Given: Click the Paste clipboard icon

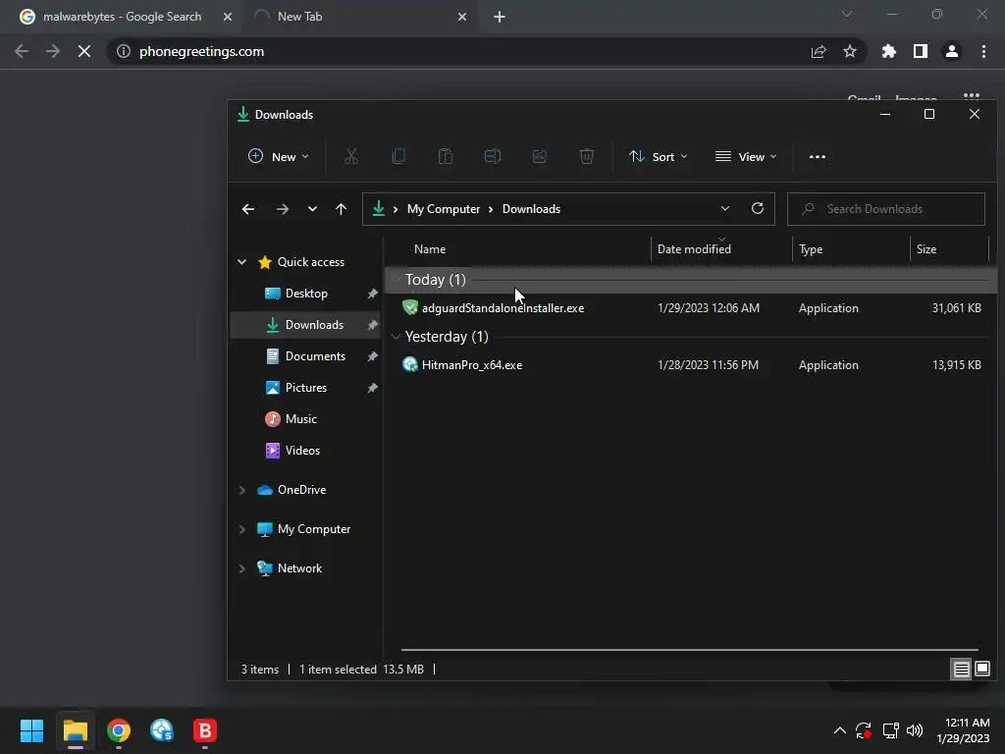Looking at the screenshot, I should [x=446, y=156].
